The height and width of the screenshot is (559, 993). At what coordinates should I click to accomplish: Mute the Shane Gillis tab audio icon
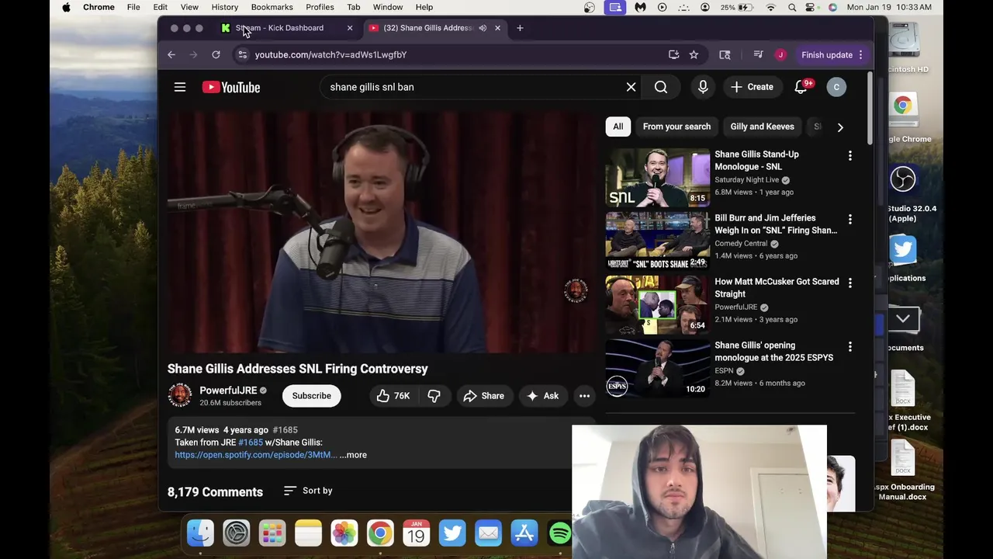(x=483, y=28)
